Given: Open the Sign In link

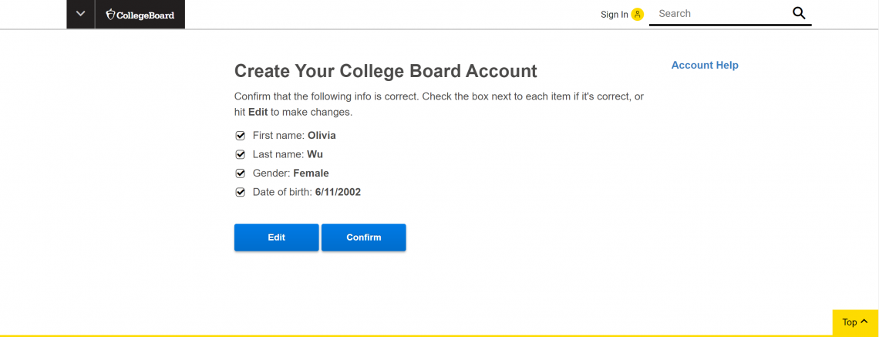Looking at the screenshot, I should (x=614, y=15).
